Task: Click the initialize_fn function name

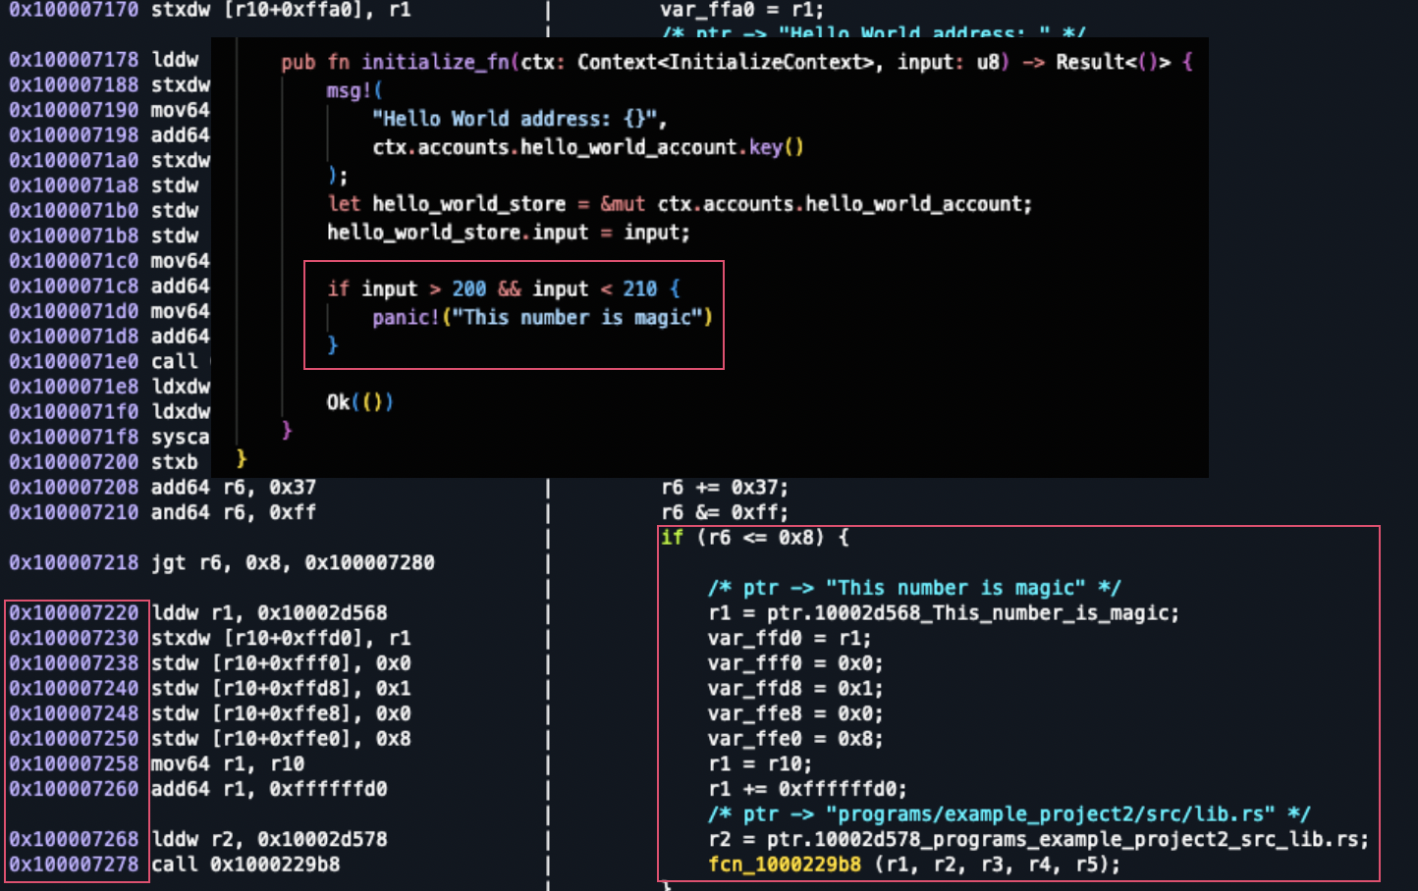Action: (x=435, y=62)
